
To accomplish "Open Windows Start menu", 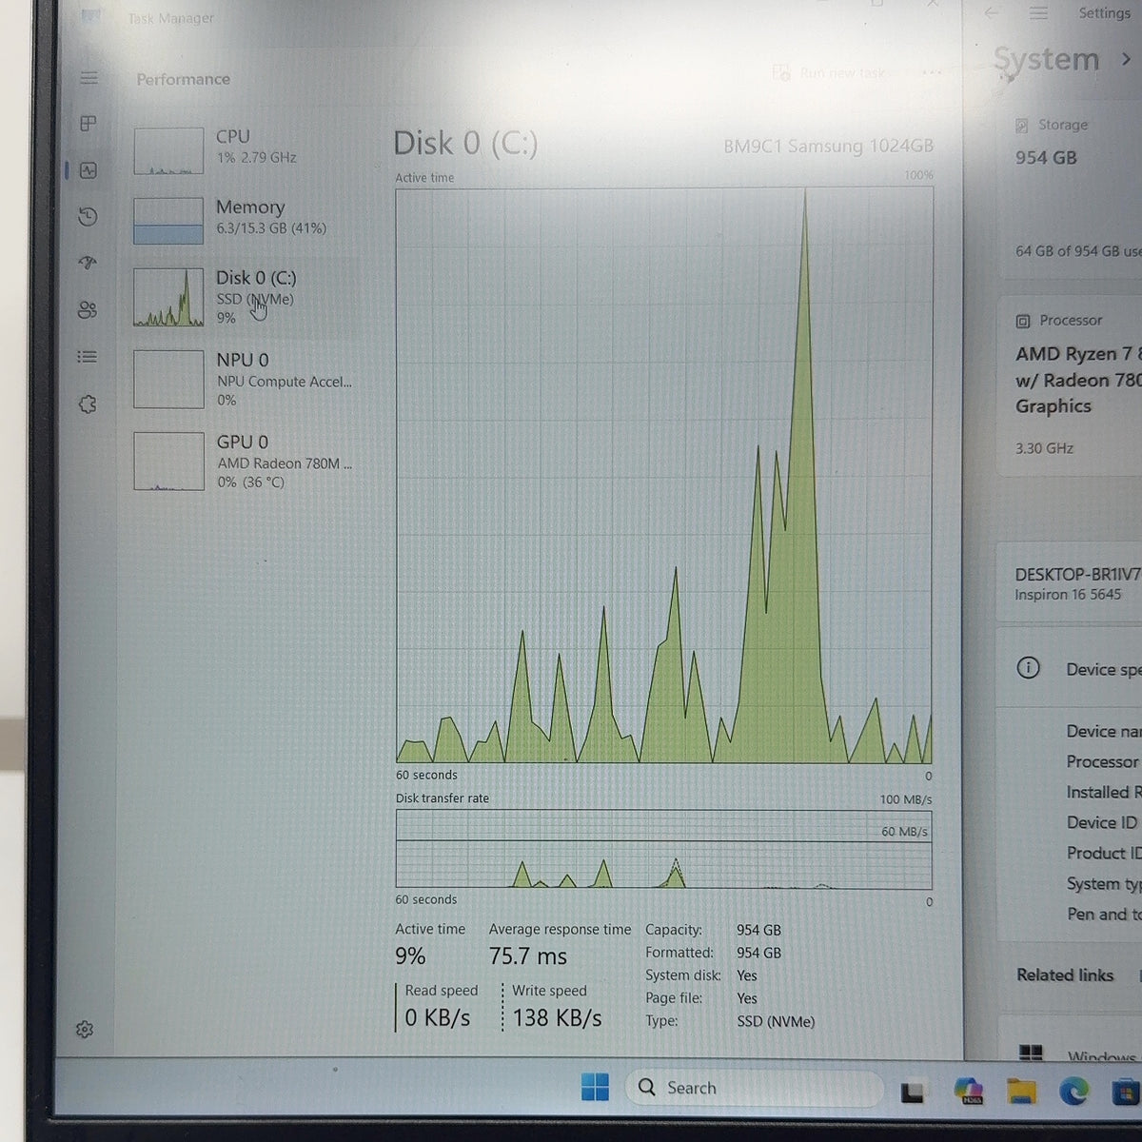I will [x=595, y=1087].
